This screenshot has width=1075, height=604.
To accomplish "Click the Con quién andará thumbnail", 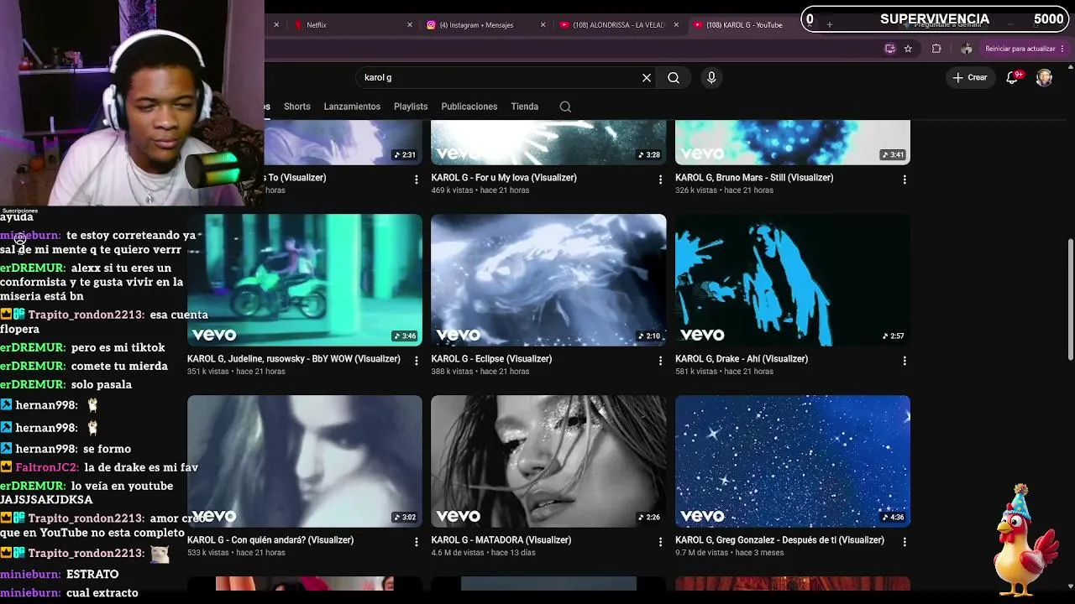I will tap(305, 461).
